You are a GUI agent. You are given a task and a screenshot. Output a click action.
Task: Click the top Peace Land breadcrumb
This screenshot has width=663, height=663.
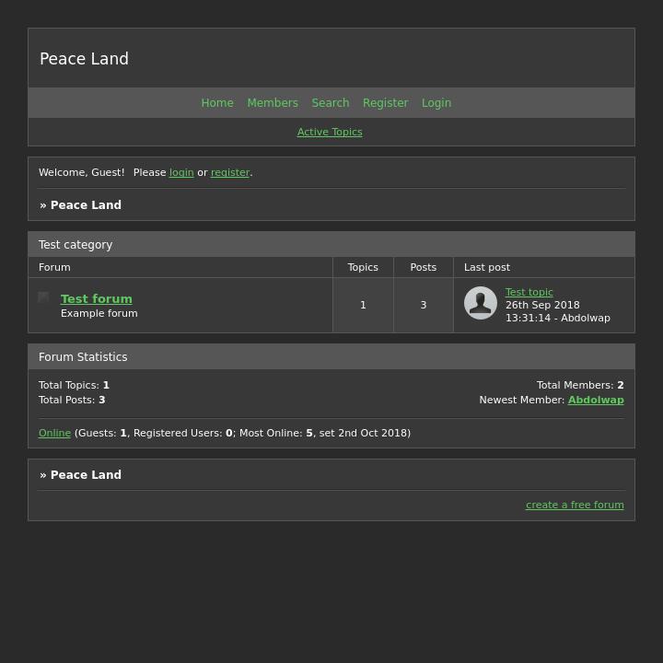coord(86,205)
